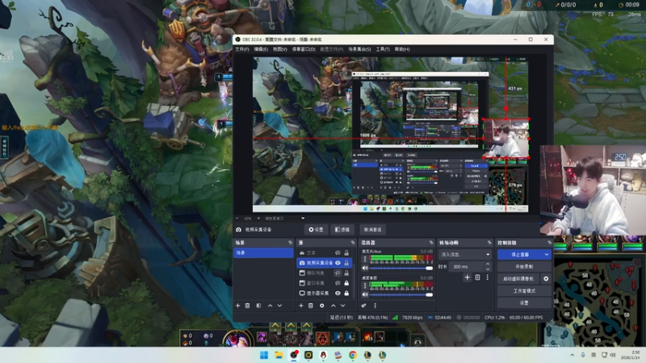Open File Explorer in taskbar
The width and height of the screenshot is (646, 363).
(x=279, y=355)
